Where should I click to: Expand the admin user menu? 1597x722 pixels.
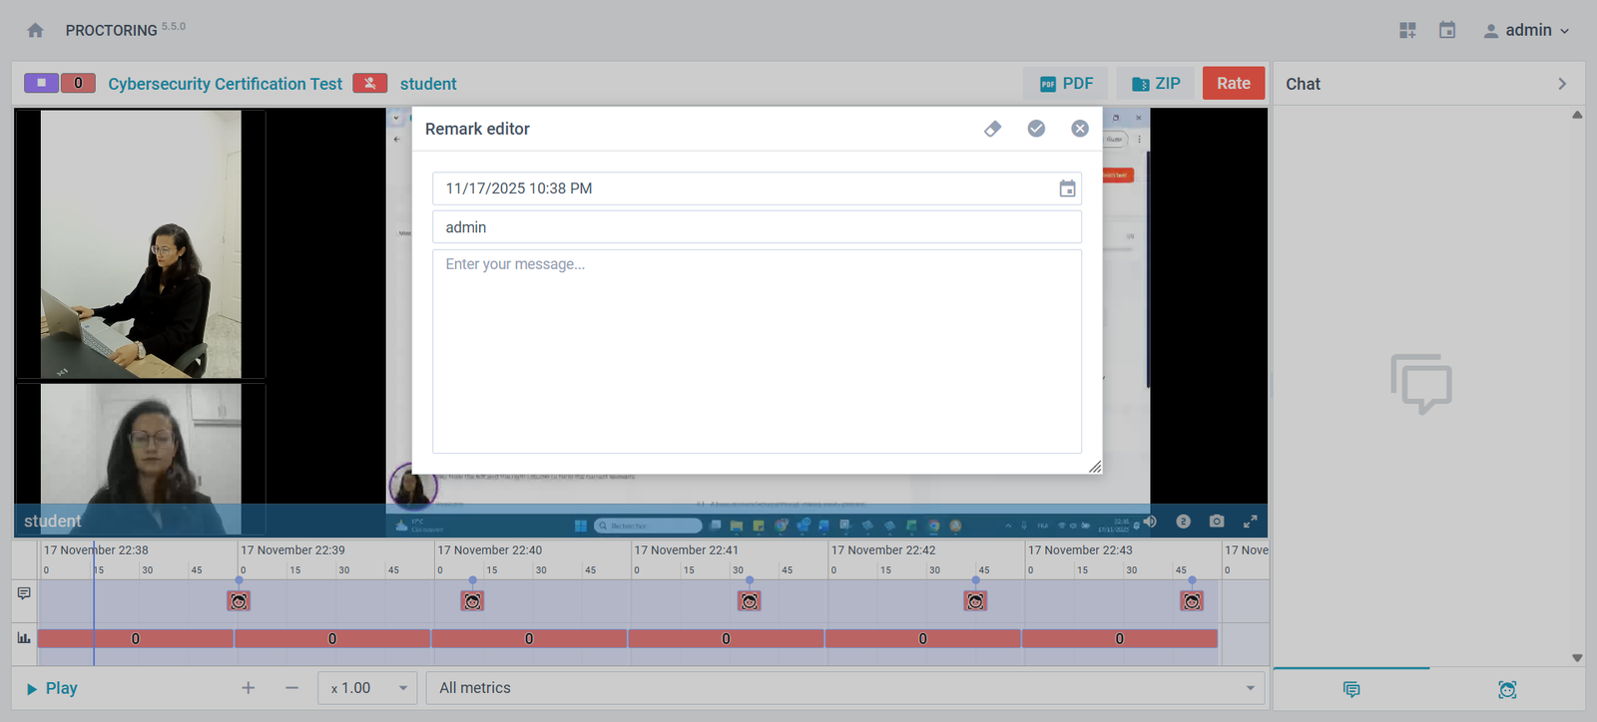[x=1526, y=31]
